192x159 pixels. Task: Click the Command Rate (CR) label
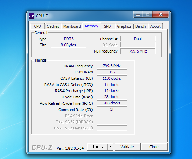pos(75,110)
